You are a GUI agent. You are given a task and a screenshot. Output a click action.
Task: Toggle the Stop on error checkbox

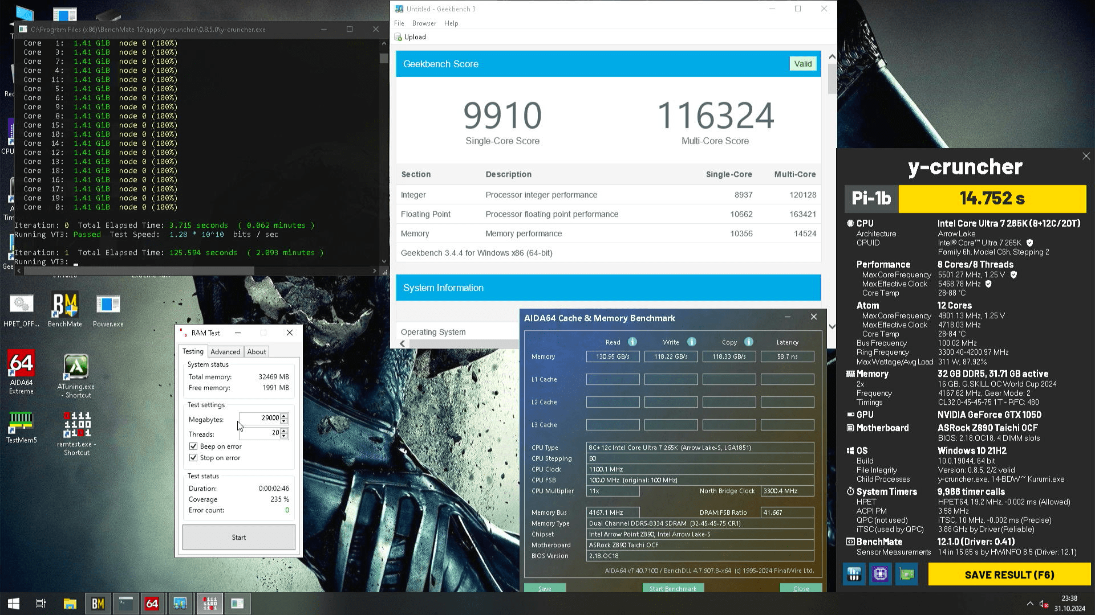(x=193, y=458)
